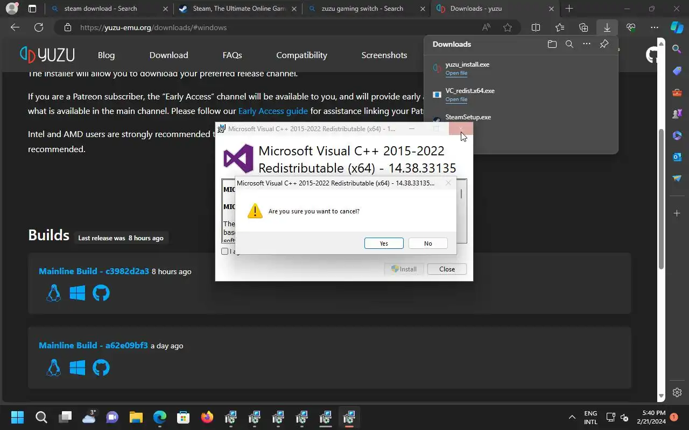Click No in the cancel confirmation dialog

428,243
